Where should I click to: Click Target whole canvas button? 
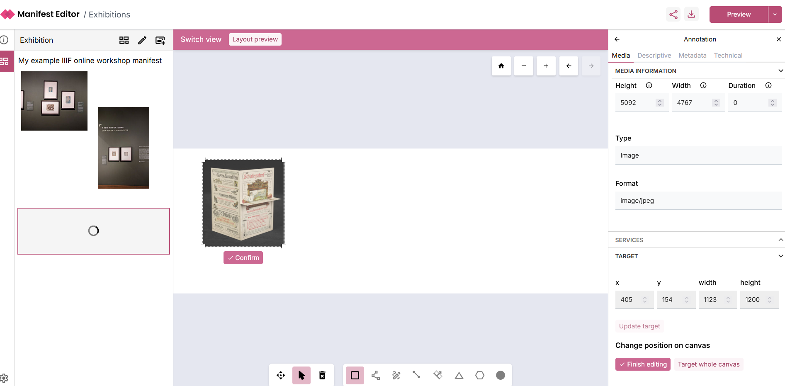point(708,364)
